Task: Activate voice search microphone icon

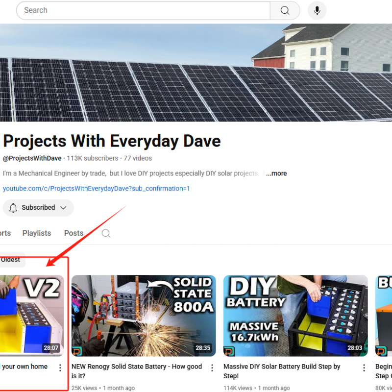Action: 317,10
